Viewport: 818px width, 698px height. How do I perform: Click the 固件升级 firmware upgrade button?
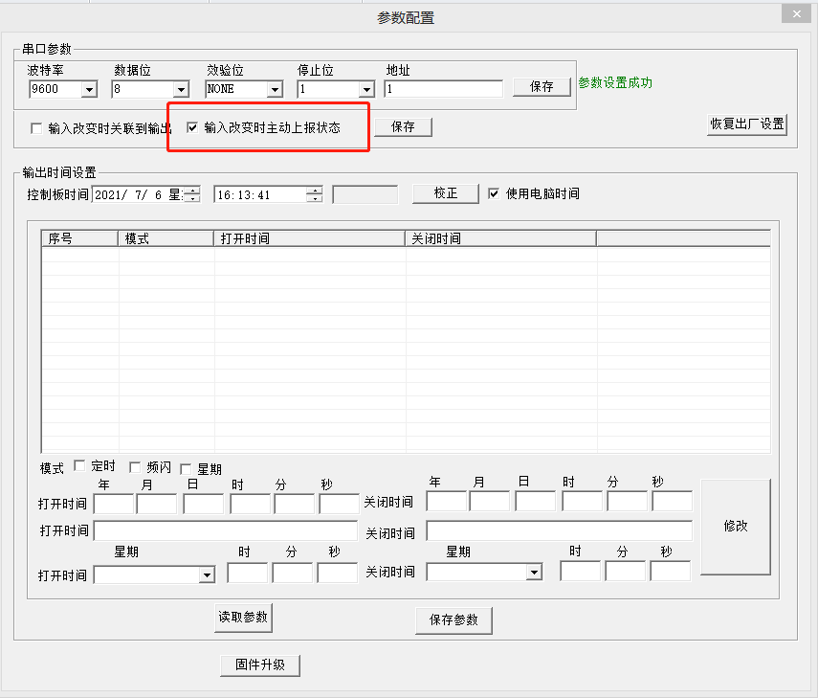point(260,665)
